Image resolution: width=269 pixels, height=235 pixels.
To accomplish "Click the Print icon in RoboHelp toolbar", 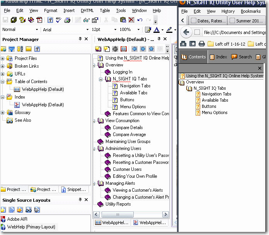I will [x=67, y=20].
